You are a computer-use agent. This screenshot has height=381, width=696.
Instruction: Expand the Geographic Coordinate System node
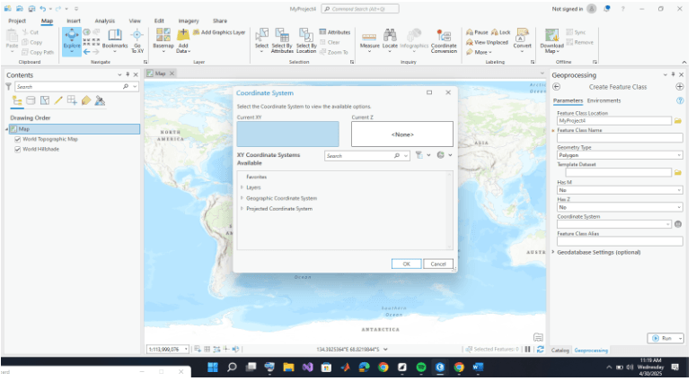pyautogui.click(x=242, y=198)
